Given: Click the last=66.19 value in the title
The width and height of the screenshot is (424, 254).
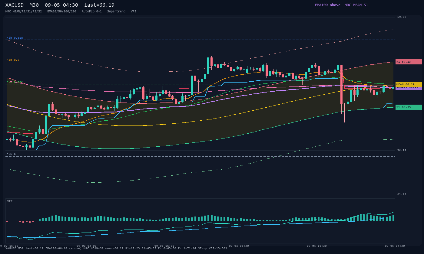Looking at the screenshot, I should point(99,5).
